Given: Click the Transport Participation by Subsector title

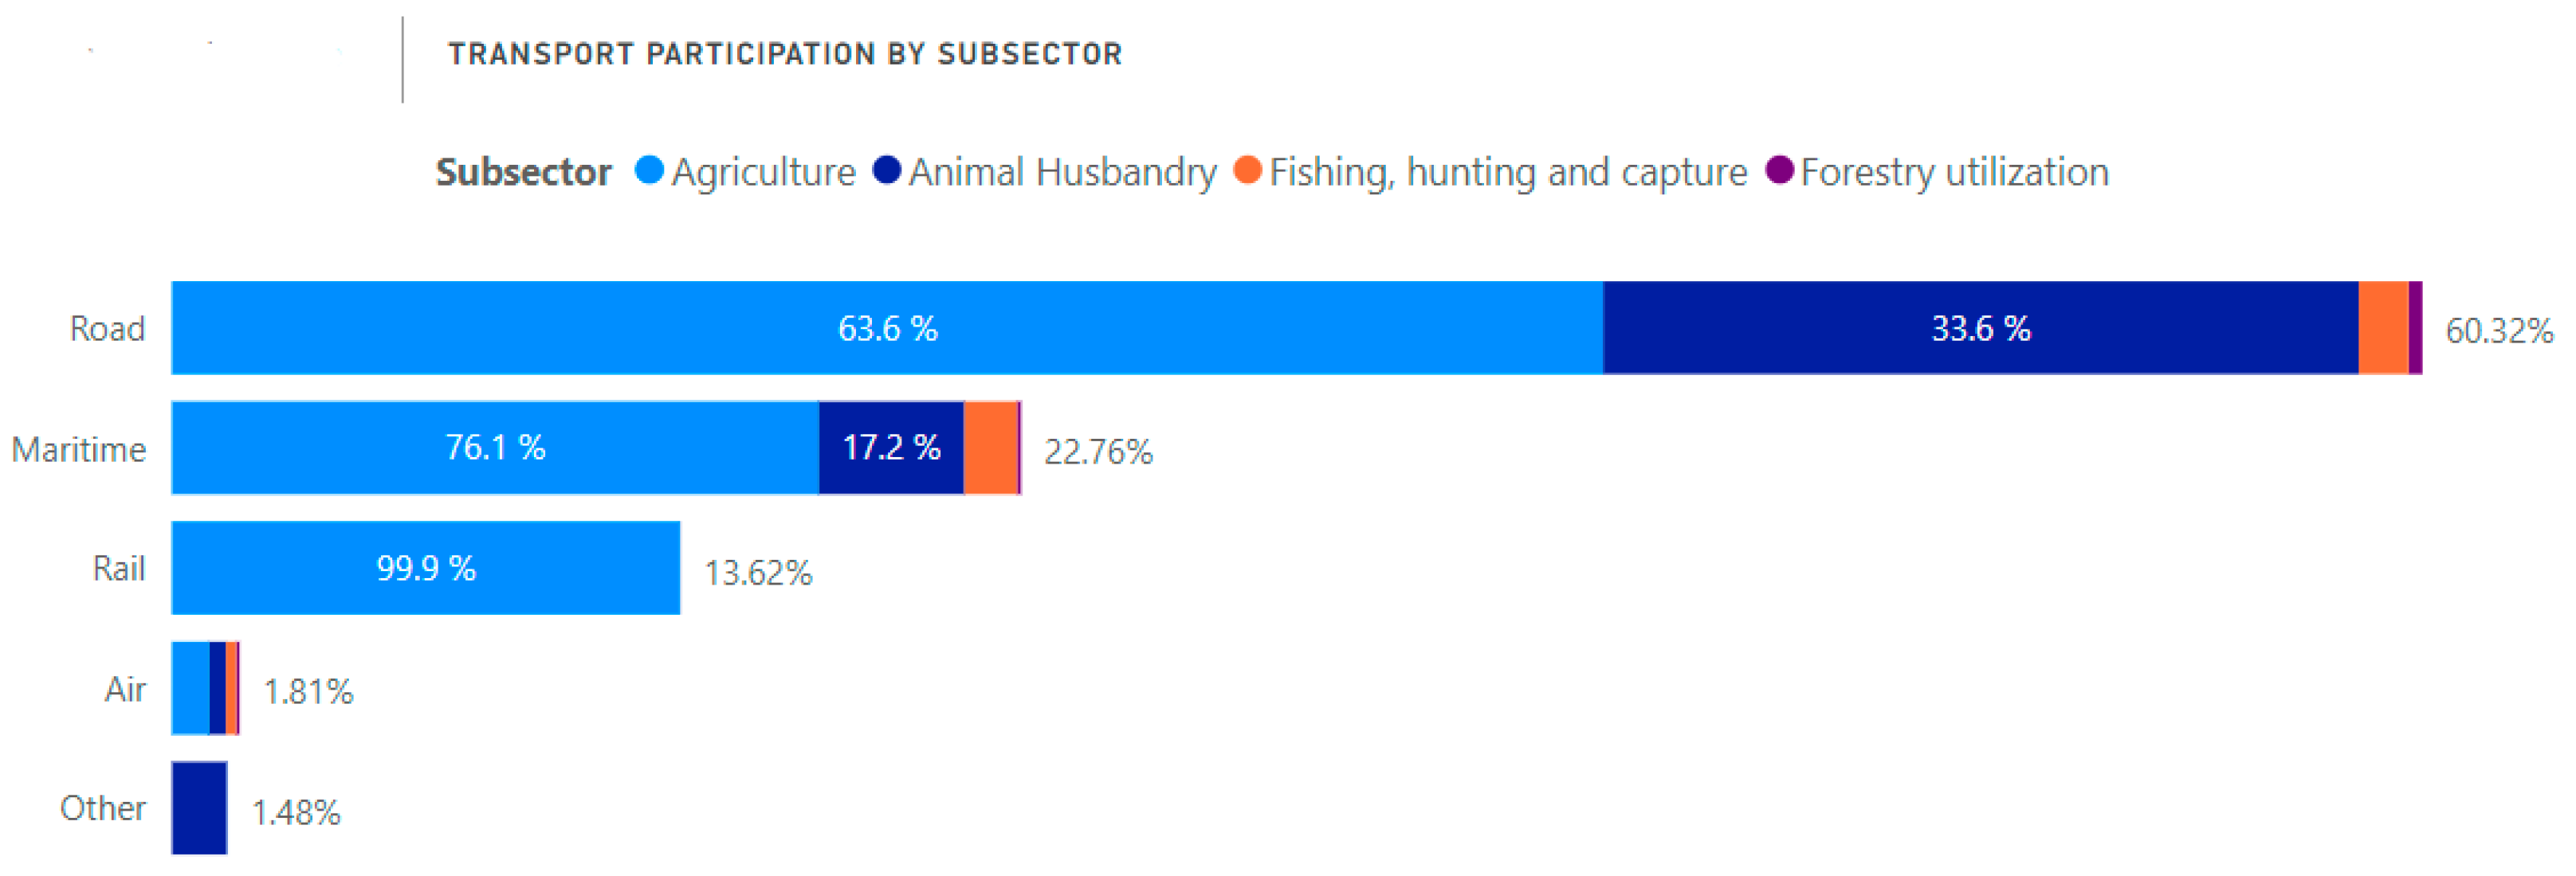Looking at the screenshot, I should [785, 54].
